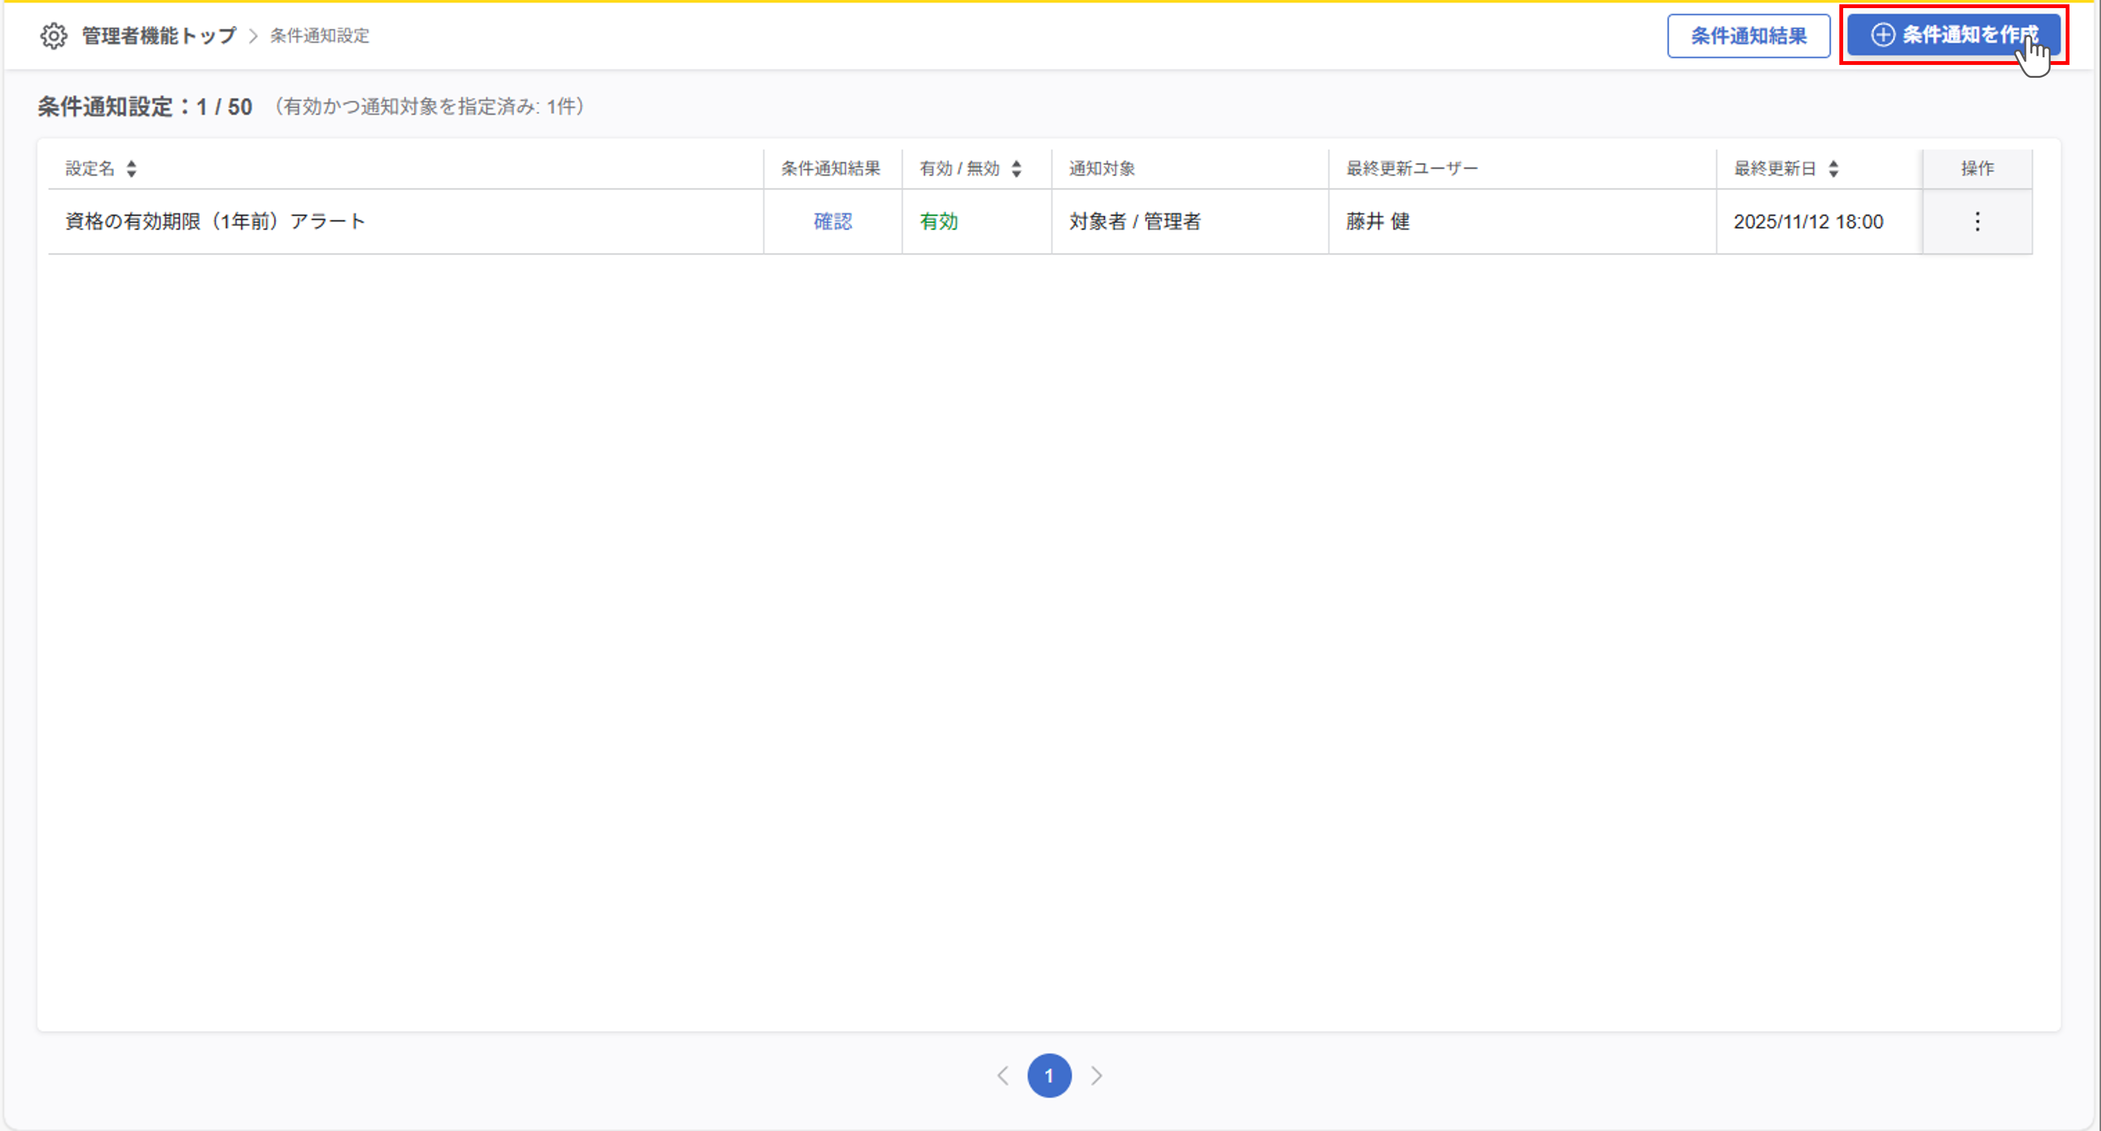Open the 条件通知結果 button

[1748, 36]
